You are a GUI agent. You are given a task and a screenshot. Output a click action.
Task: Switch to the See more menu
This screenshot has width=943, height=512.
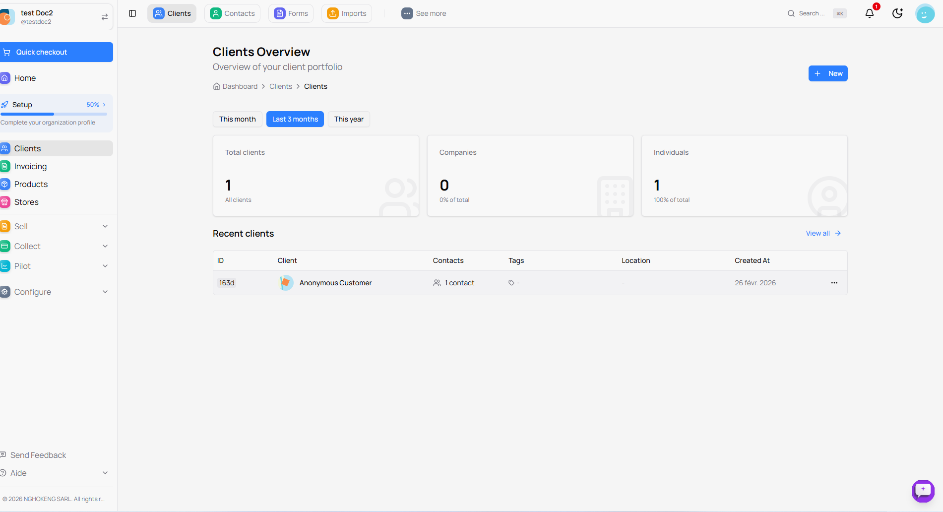pos(424,13)
